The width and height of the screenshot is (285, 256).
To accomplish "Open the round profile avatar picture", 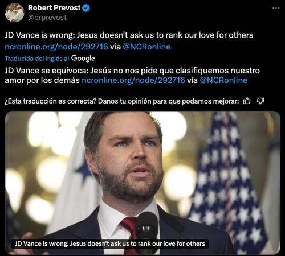I will click(x=14, y=13).
